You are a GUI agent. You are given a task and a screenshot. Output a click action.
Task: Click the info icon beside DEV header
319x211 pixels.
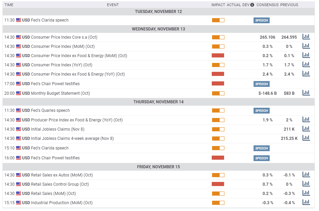[x=252, y=5]
